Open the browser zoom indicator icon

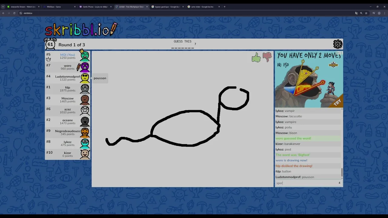click(x=361, y=13)
